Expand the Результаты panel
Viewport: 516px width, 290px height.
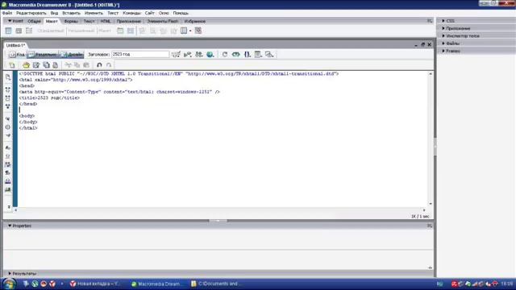(10, 273)
